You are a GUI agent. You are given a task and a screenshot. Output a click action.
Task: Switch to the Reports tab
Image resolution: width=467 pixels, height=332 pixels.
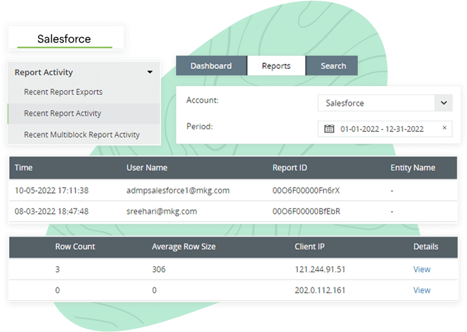[x=276, y=66]
